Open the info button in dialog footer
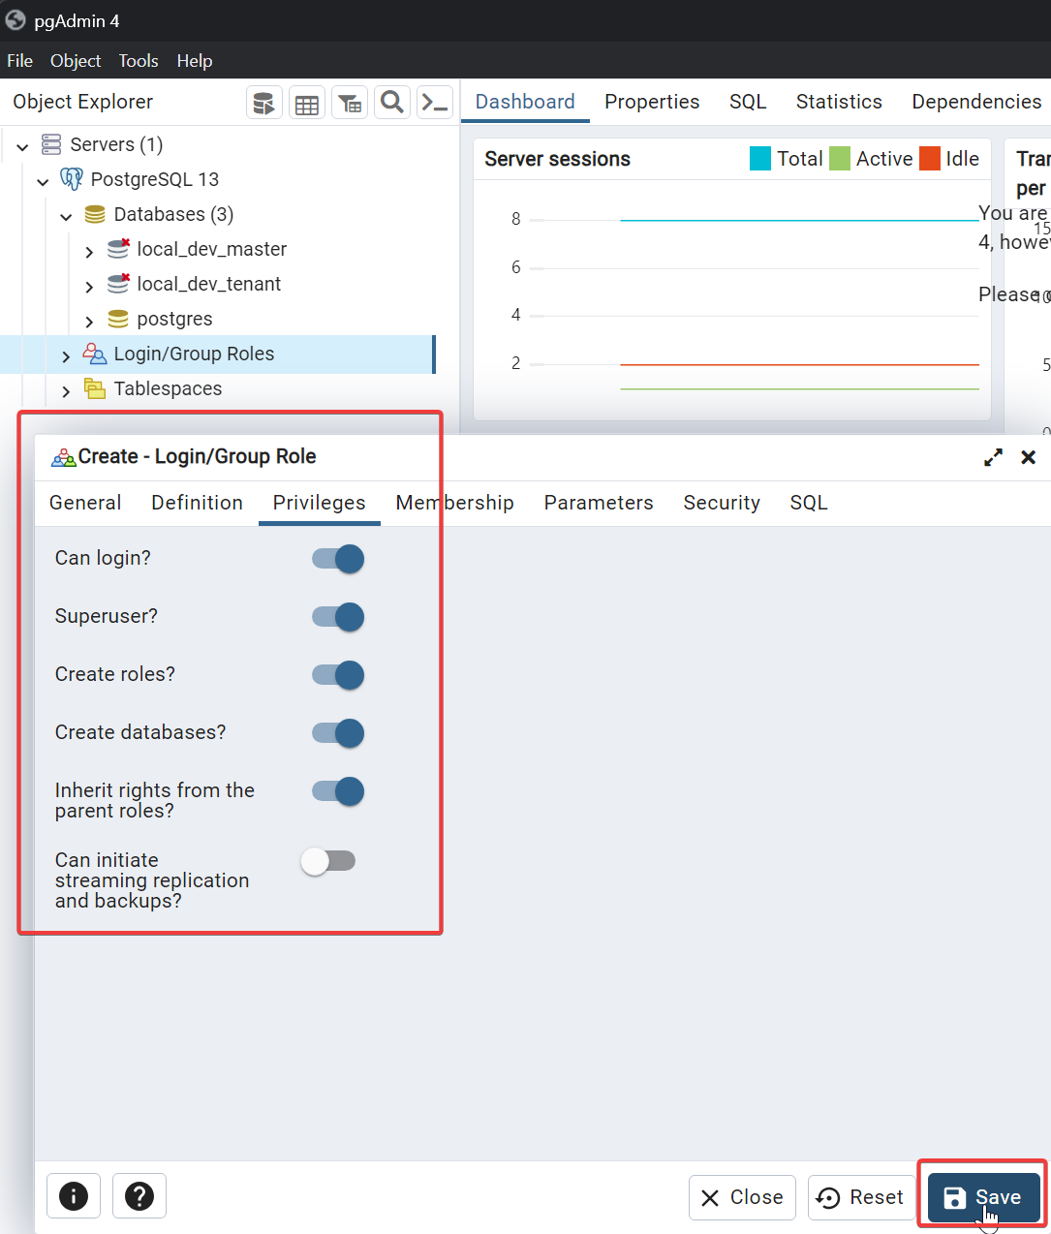 (74, 1196)
